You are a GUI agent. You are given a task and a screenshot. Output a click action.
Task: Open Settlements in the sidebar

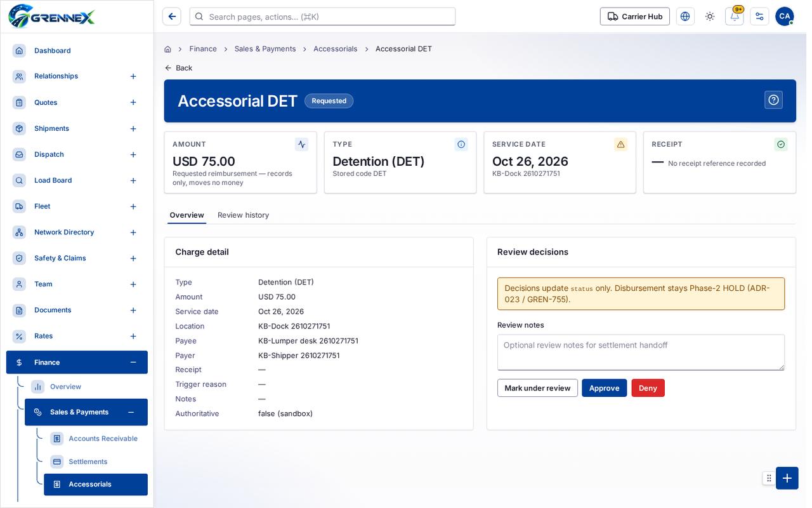[88, 462]
